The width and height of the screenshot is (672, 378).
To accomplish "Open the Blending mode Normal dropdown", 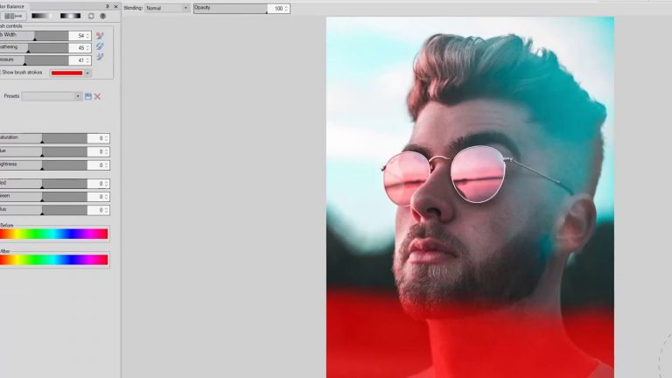I will [167, 8].
